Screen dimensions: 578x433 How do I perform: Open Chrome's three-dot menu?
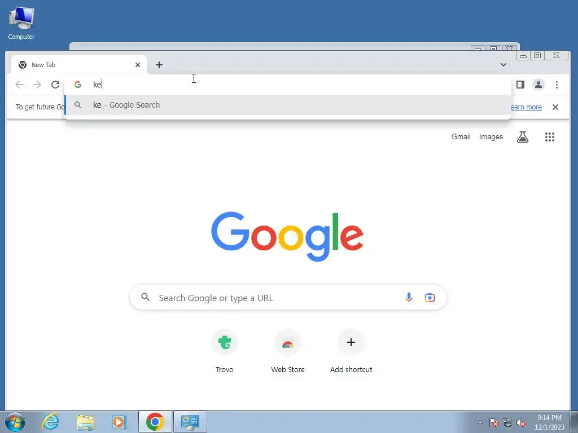pyautogui.click(x=557, y=85)
